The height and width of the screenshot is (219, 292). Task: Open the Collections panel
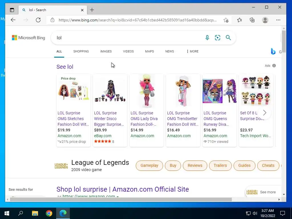(x=252, y=20)
